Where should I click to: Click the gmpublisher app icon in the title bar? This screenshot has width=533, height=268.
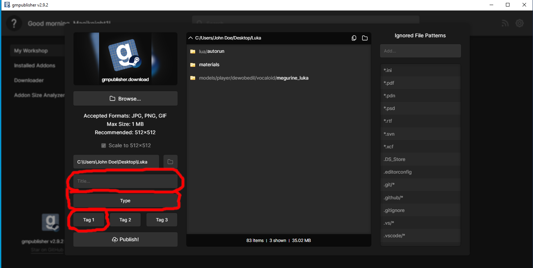(7, 5)
